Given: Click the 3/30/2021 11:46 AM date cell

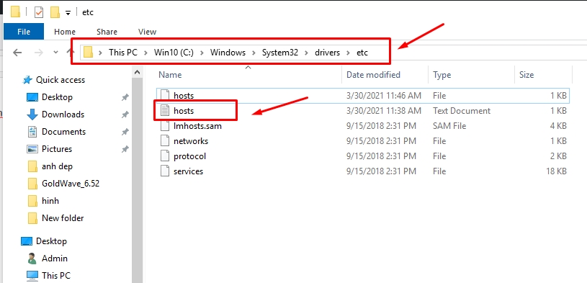Looking at the screenshot, I should click(384, 96).
